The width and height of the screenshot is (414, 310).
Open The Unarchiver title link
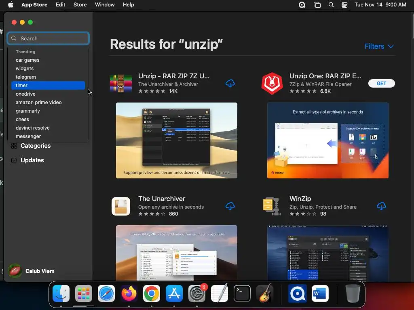point(162,199)
